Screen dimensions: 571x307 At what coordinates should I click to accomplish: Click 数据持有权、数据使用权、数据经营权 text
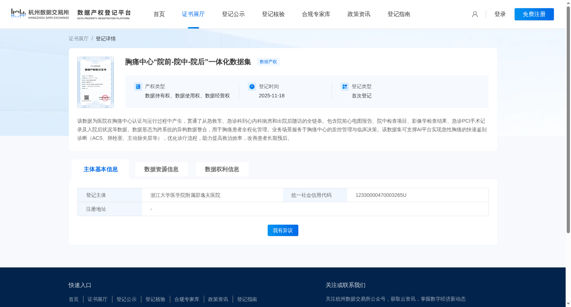187,96
